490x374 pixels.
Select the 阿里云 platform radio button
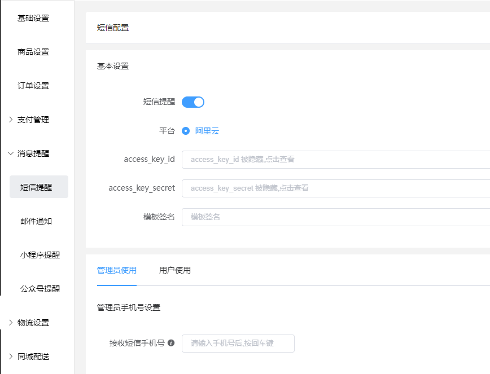pyautogui.click(x=186, y=131)
